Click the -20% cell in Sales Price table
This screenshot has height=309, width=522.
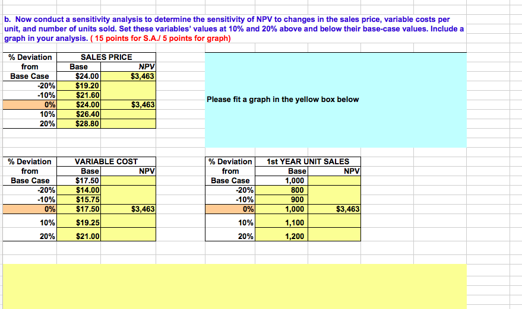pyautogui.click(x=30, y=86)
